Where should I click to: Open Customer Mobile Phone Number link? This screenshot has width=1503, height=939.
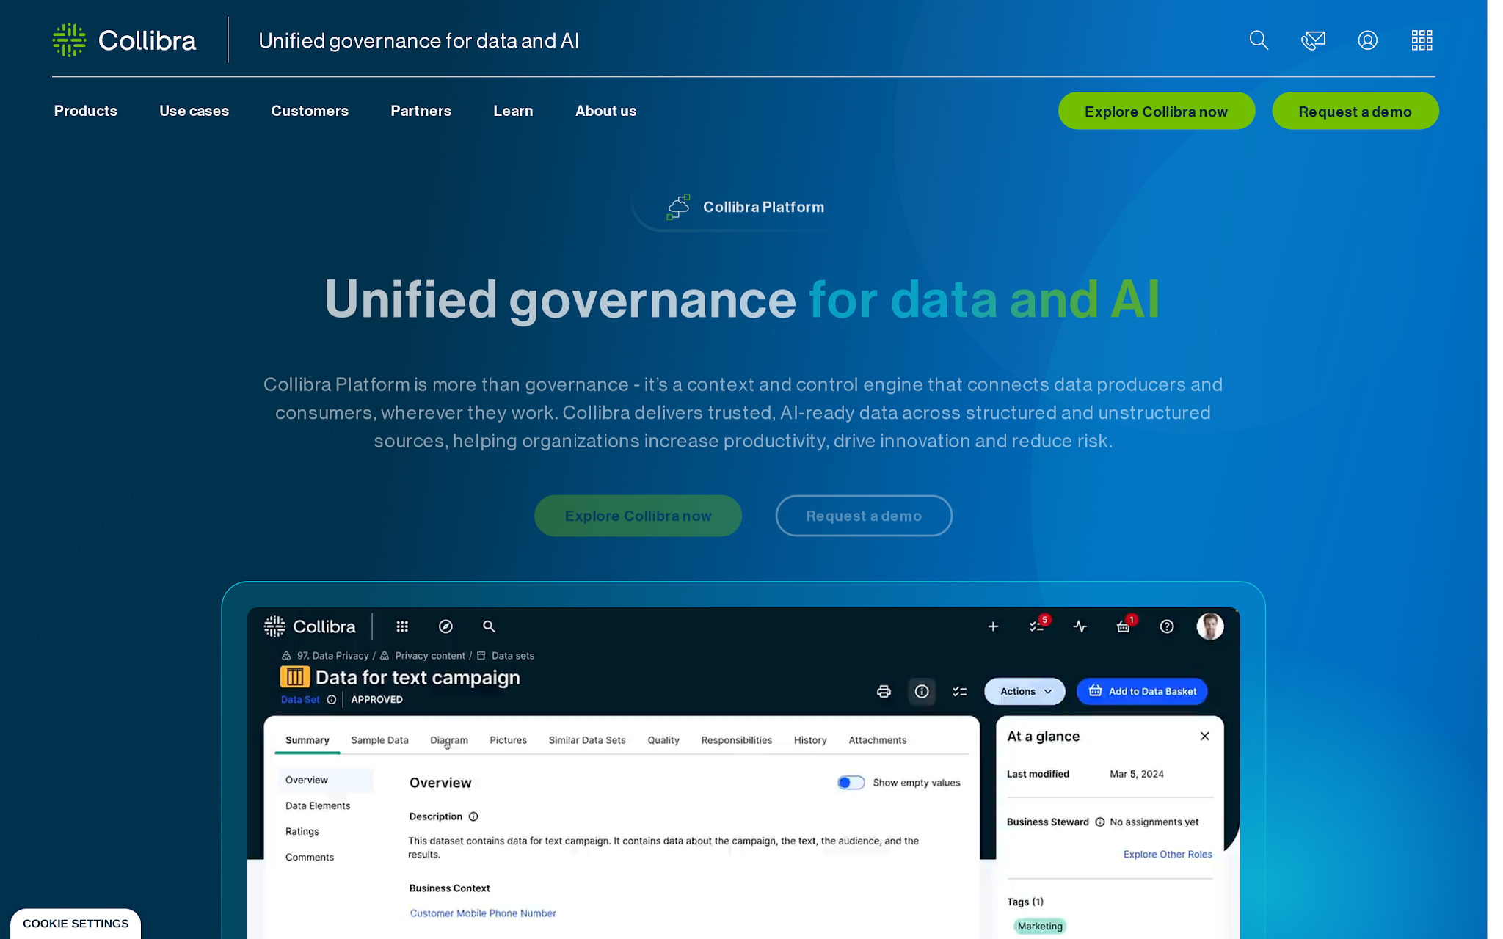[x=483, y=913]
